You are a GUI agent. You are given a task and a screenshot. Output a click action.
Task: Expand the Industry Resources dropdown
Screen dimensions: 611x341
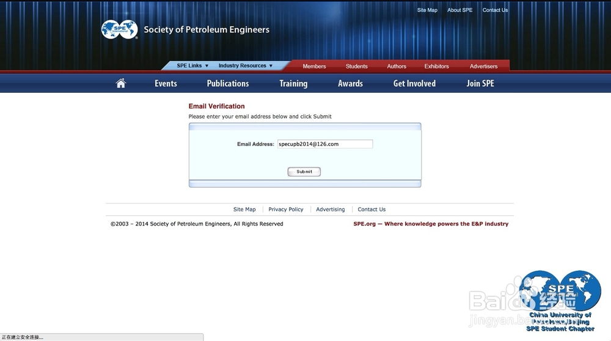tap(246, 65)
